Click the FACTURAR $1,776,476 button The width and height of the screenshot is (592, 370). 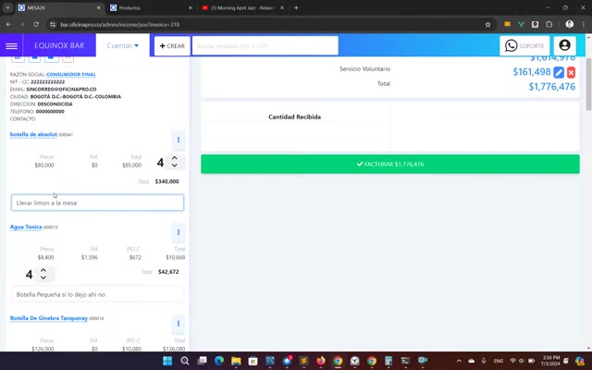(390, 165)
